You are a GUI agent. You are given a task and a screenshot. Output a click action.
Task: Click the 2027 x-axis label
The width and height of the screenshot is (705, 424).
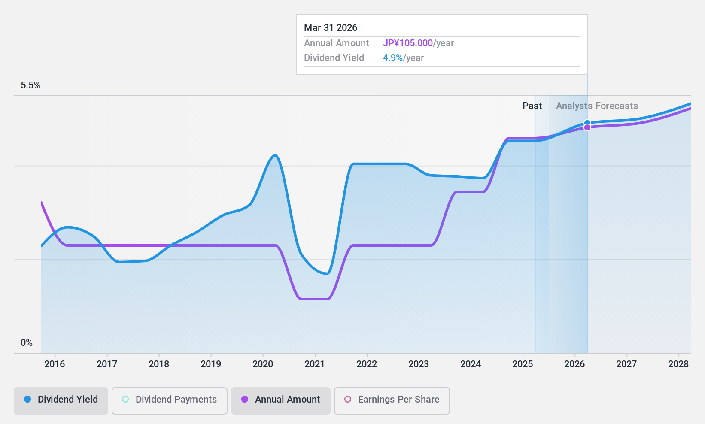click(626, 364)
